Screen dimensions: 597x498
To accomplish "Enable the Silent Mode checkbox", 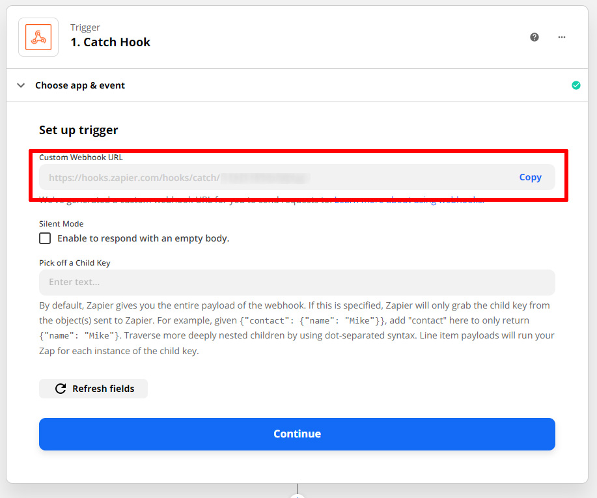I will [x=45, y=238].
